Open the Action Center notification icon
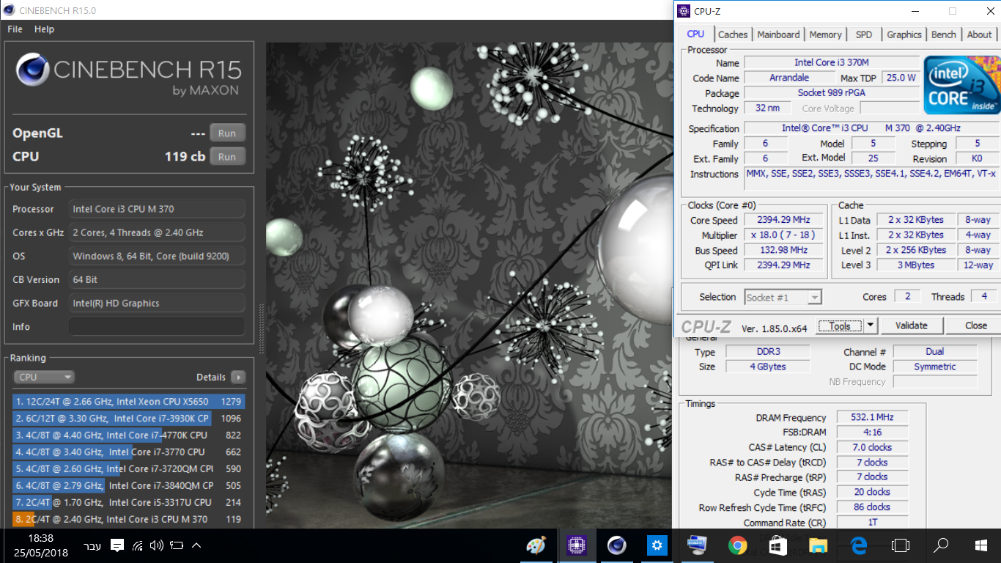The width and height of the screenshot is (1001, 563). click(x=117, y=545)
